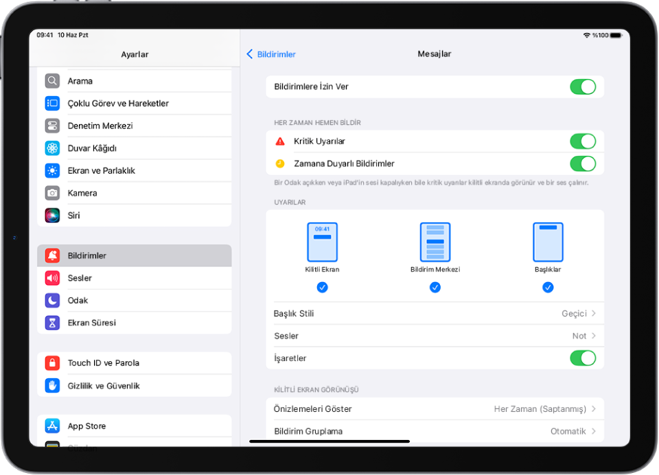
Task: Toggle the İşaretler switch
Action: click(x=583, y=358)
